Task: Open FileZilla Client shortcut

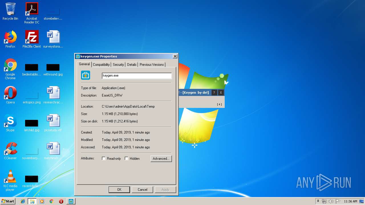Action: pyautogui.click(x=32, y=39)
